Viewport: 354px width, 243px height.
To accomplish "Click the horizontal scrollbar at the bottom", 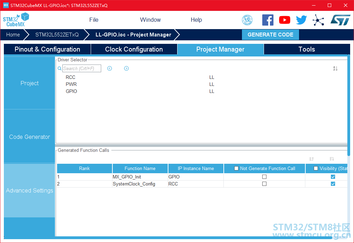I will coord(168,238).
